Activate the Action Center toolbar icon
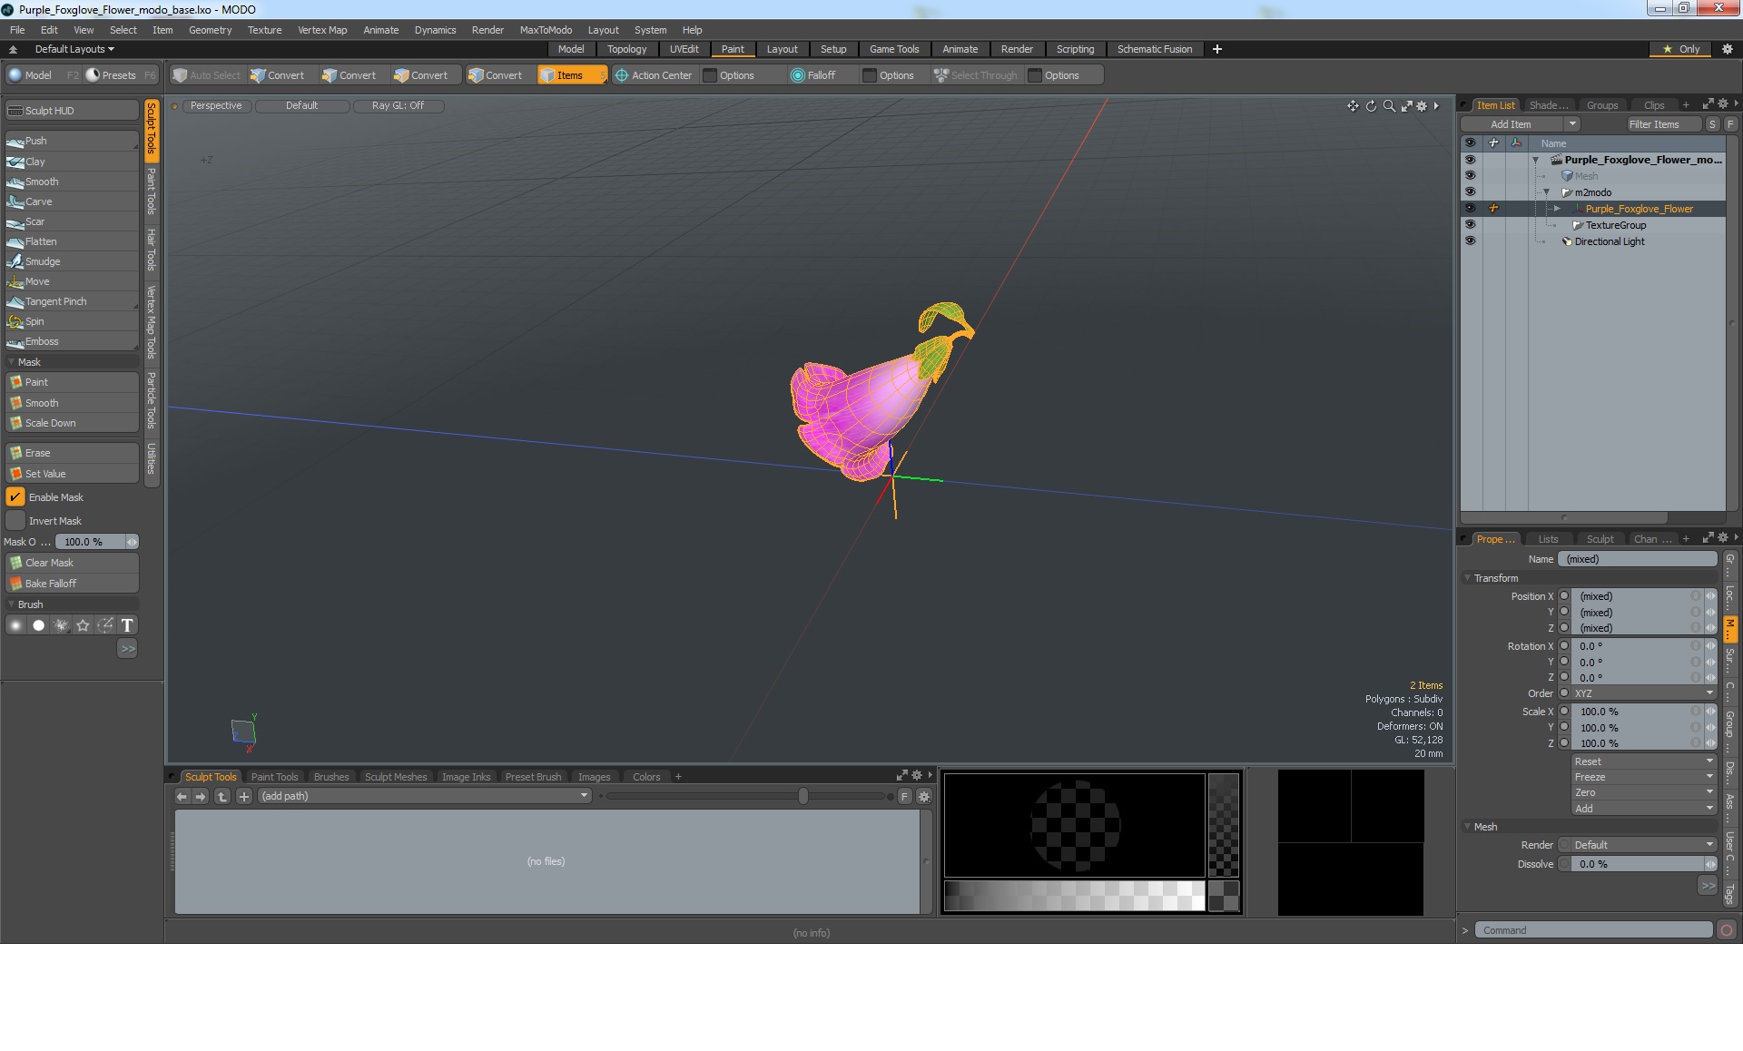Image resolution: width=1743 pixels, height=1051 pixels. coord(622,75)
